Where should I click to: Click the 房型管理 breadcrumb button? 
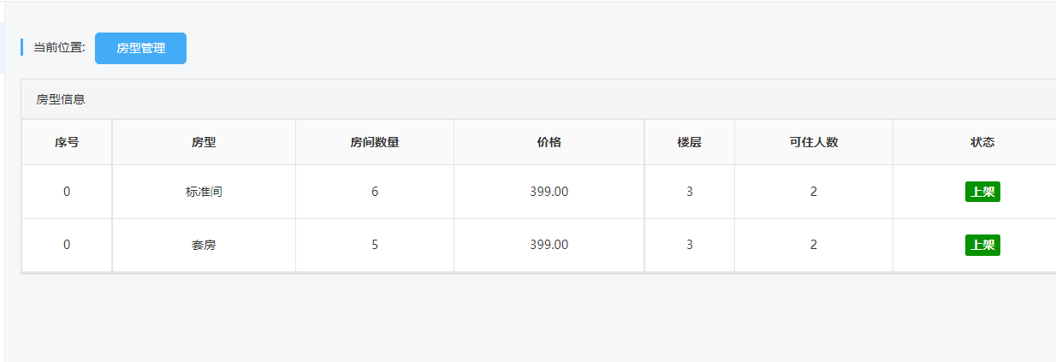140,48
